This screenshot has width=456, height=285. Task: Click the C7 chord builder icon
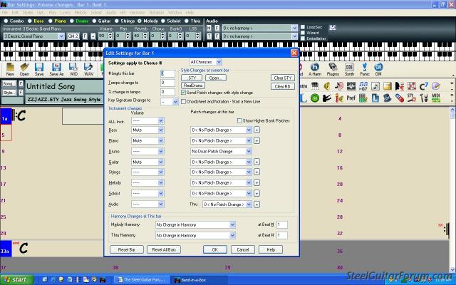tap(423, 85)
